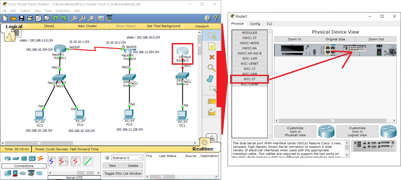Click New Cluster in workspace bar
Screen dimensions: 401x180
87,26
